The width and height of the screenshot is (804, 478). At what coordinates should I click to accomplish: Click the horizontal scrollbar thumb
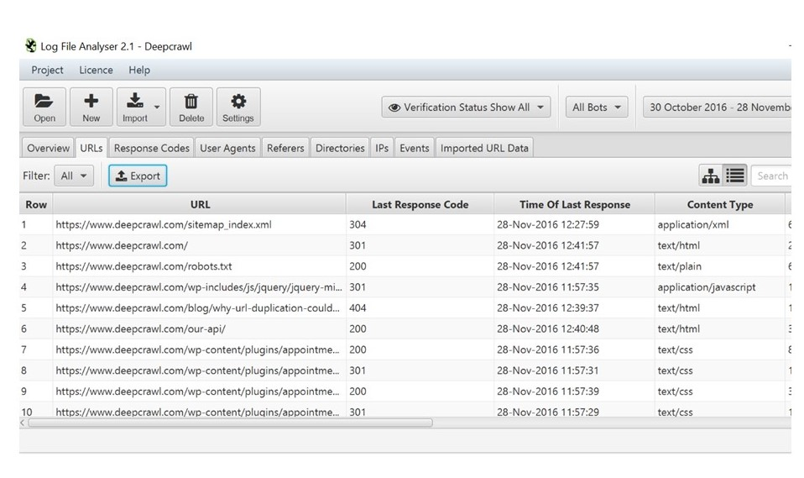(230, 423)
